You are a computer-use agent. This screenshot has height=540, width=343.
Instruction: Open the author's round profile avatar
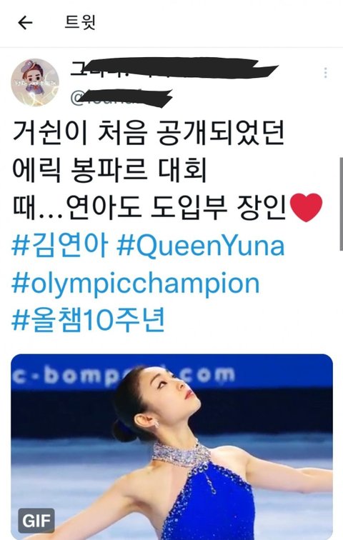pyautogui.click(x=35, y=83)
